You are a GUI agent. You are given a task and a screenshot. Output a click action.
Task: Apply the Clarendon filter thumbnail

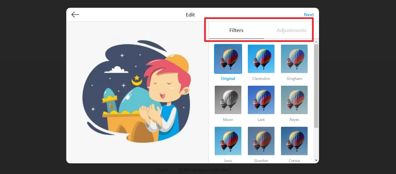[x=261, y=59]
